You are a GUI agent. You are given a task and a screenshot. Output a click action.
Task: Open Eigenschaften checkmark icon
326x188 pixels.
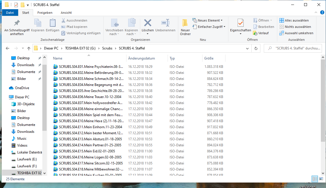click(x=240, y=23)
